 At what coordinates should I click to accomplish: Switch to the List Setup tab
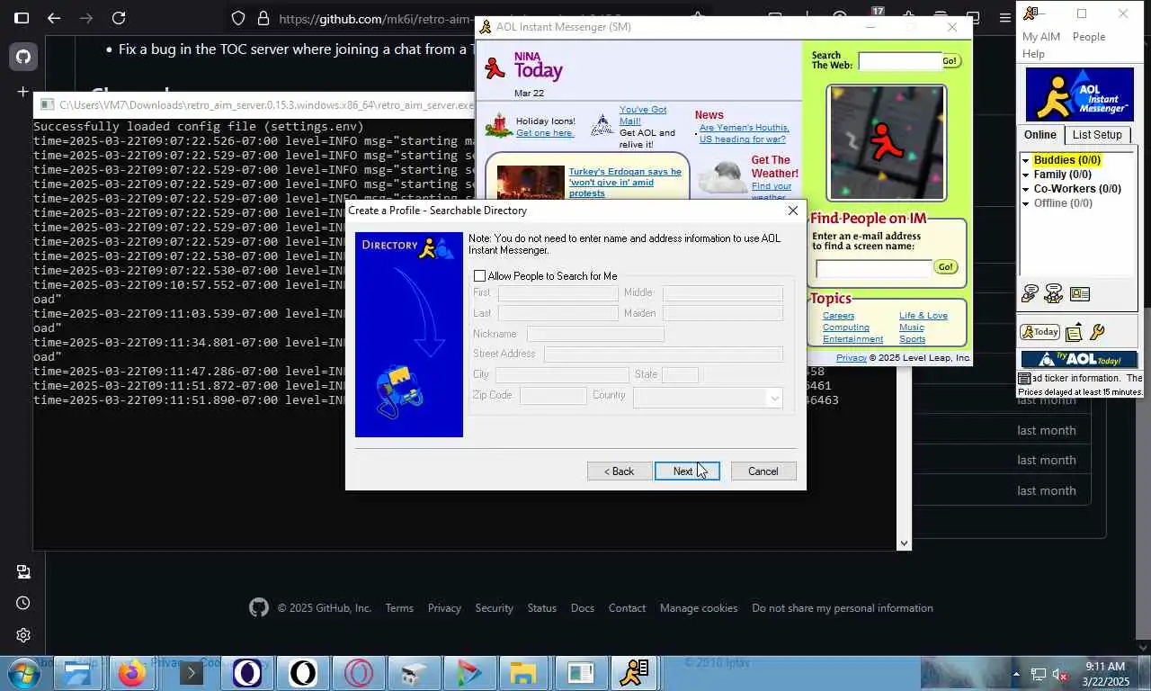(x=1097, y=135)
